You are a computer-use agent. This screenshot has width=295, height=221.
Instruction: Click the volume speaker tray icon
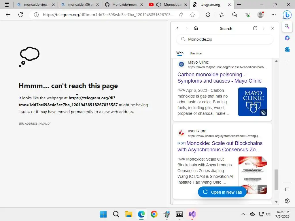(x=268, y=214)
